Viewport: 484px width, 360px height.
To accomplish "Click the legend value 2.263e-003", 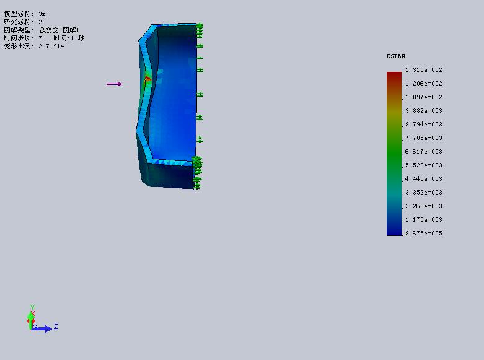I will point(423,206).
